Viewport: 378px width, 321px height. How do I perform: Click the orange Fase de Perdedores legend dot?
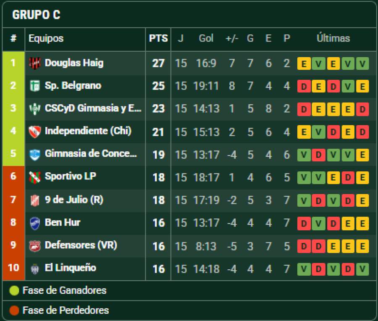pyautogui.click(x=14, y=311)
